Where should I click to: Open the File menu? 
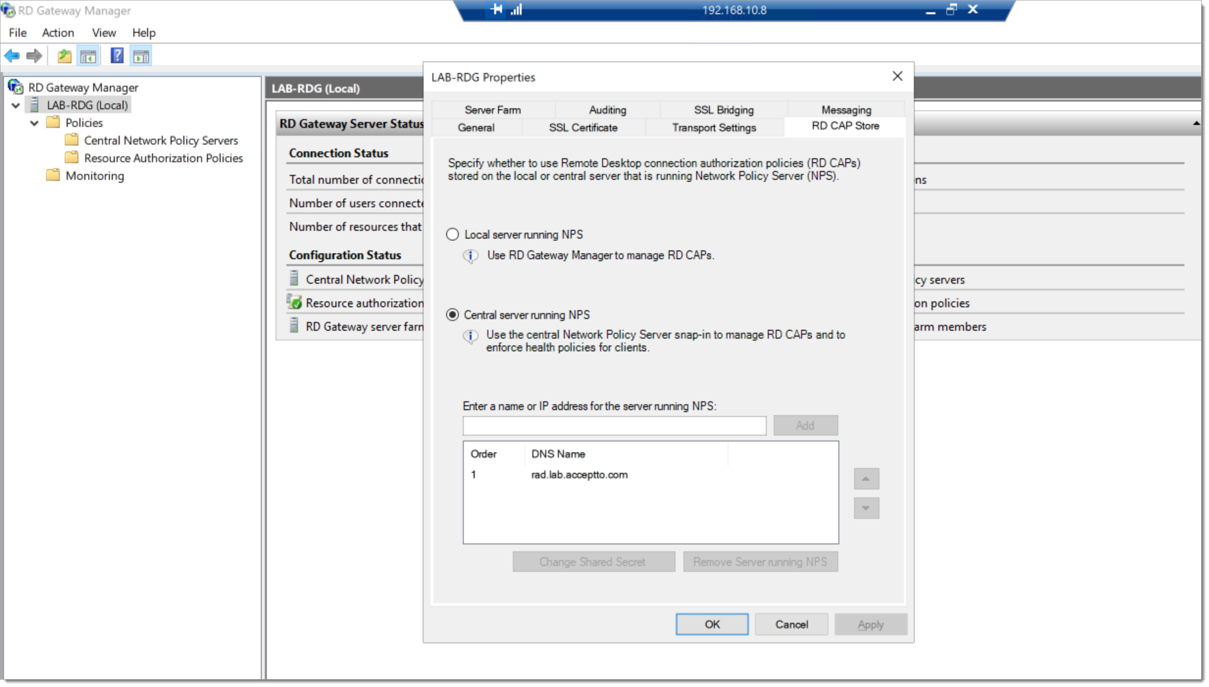pyautogui.click(x=18, y=33)
